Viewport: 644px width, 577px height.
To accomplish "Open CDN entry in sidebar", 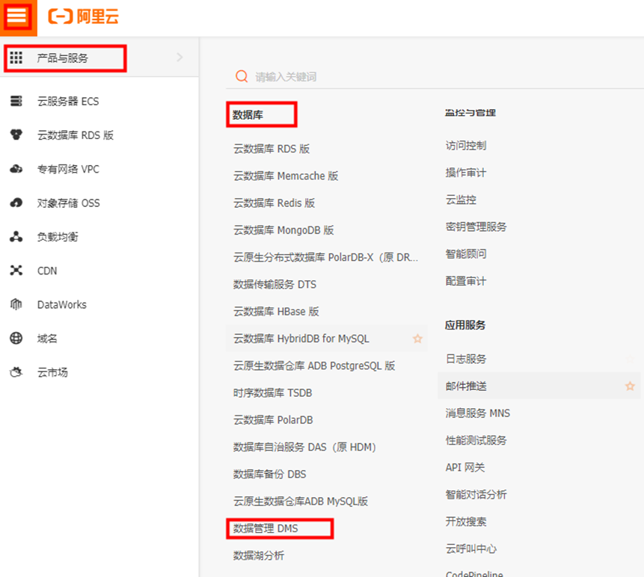I will (x=47, y=271).
